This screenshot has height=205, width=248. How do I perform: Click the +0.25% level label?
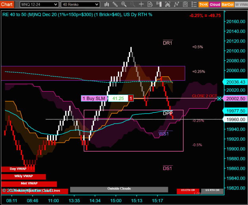198,72
